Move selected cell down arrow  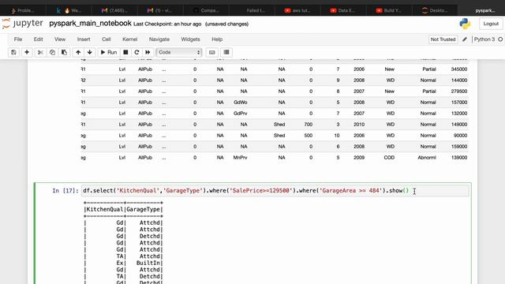89,52
